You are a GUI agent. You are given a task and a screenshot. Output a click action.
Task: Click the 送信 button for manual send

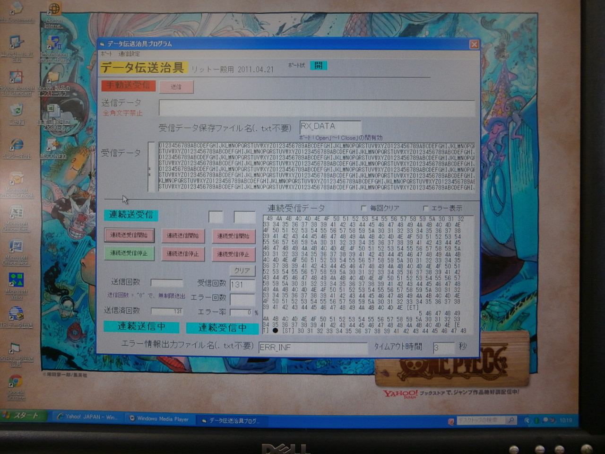click(176, 87)
